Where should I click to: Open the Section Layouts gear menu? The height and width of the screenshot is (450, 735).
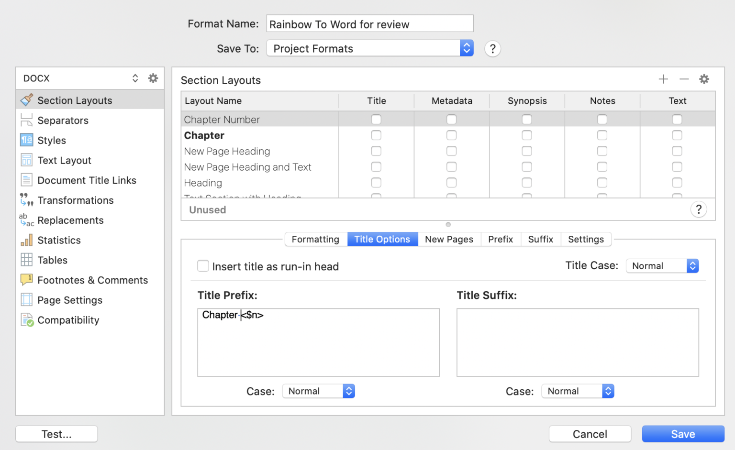[x=704, y=79]
